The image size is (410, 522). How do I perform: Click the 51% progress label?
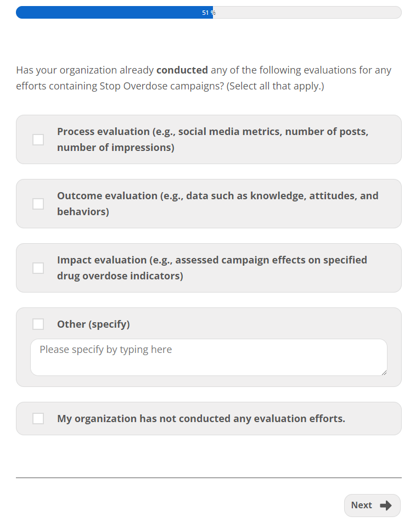click(209, 13)
